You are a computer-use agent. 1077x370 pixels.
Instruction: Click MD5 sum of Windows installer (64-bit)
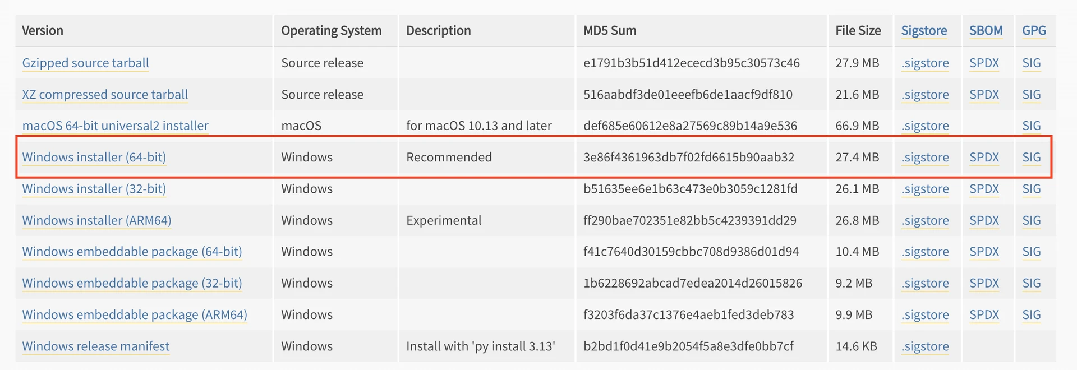pyautogui.click(x=689, y=158)
